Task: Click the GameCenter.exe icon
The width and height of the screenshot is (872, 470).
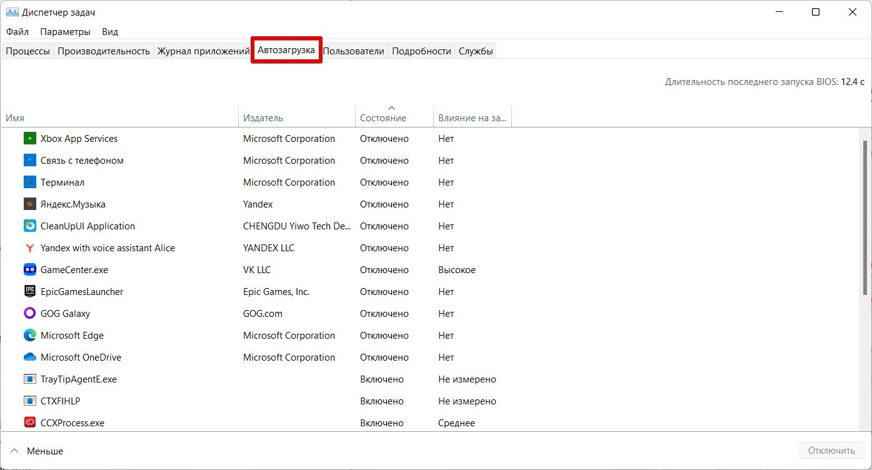Action: tap(30, 270)
